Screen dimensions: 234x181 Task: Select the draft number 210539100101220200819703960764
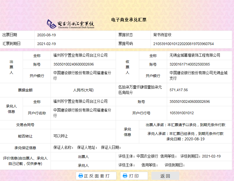click(183, 44)
